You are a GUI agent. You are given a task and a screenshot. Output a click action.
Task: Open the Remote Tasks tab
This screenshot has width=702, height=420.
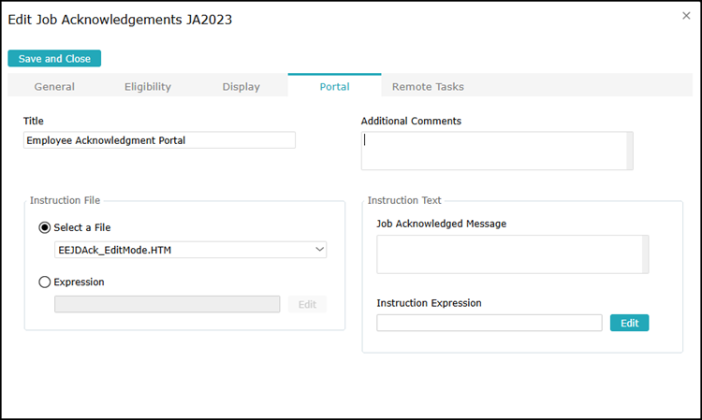click(x=428, y=87)
